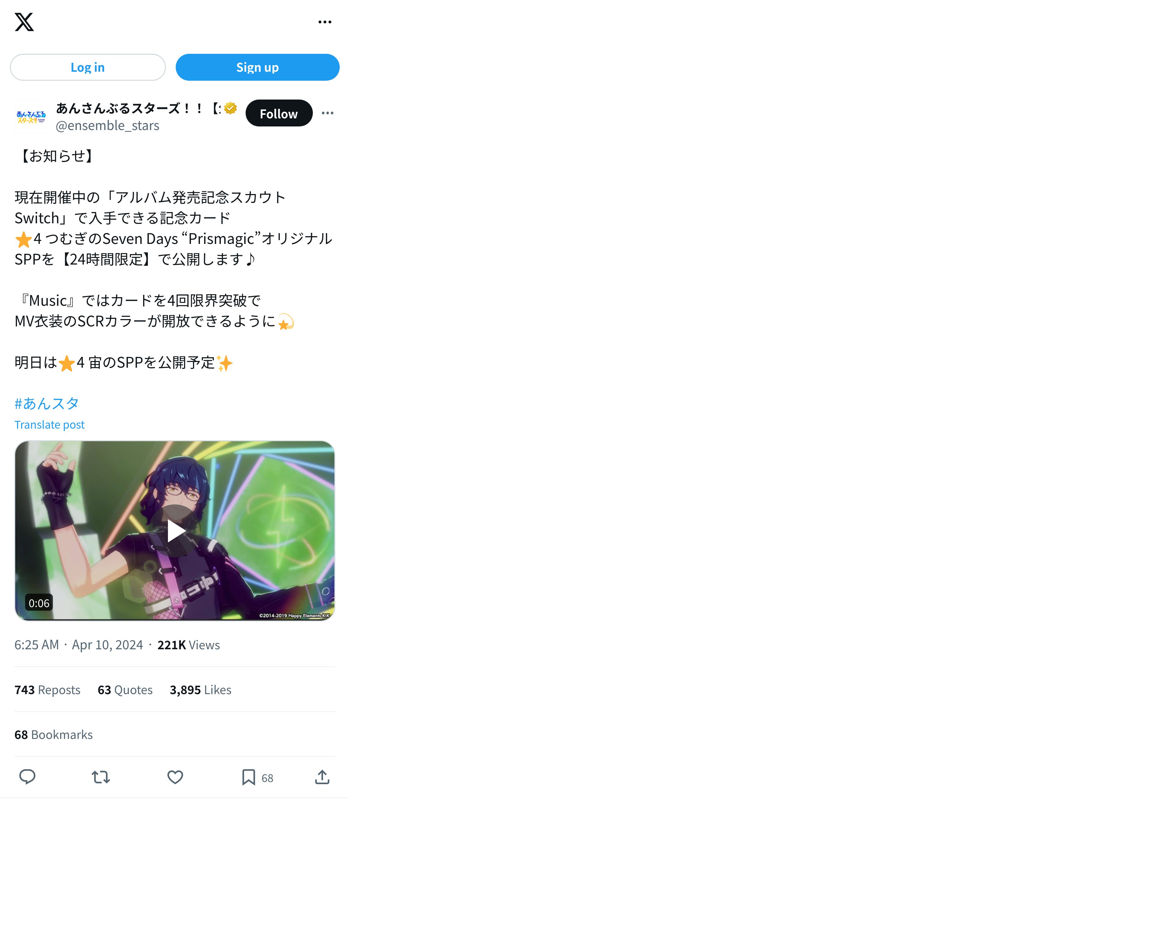Play the video in the post

click(175, 531)
